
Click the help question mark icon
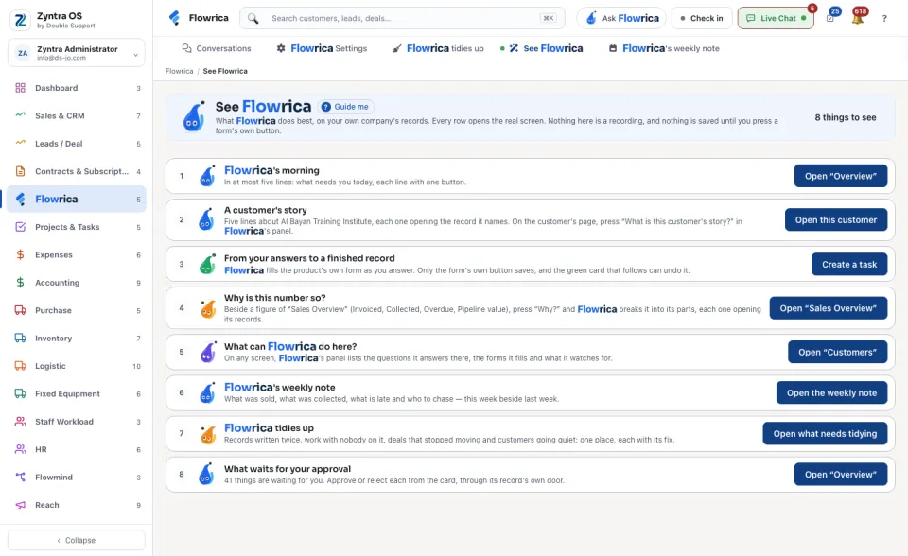(884, 19)
